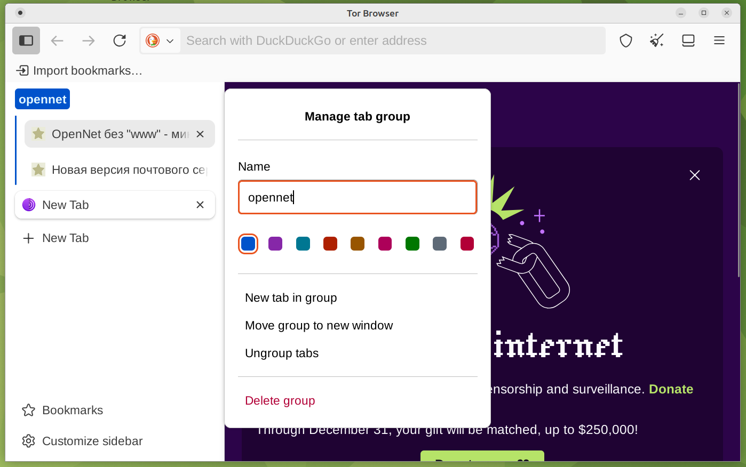Close the OpenNet без "www" tab

pyautogui.click(x=200, y=134)
